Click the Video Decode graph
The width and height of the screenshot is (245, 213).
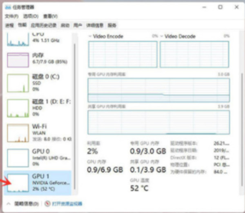coord(194,54)
